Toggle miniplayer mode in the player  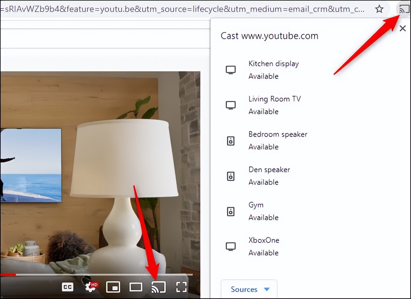113,287
